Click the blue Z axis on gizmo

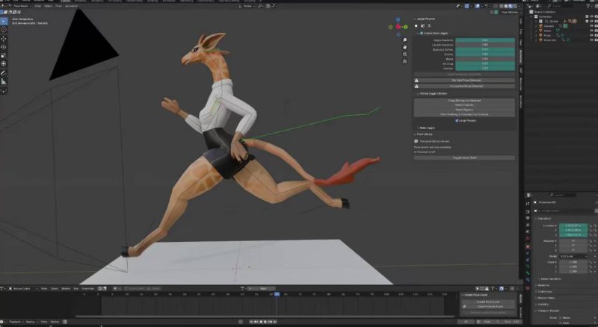pos(398,19)
